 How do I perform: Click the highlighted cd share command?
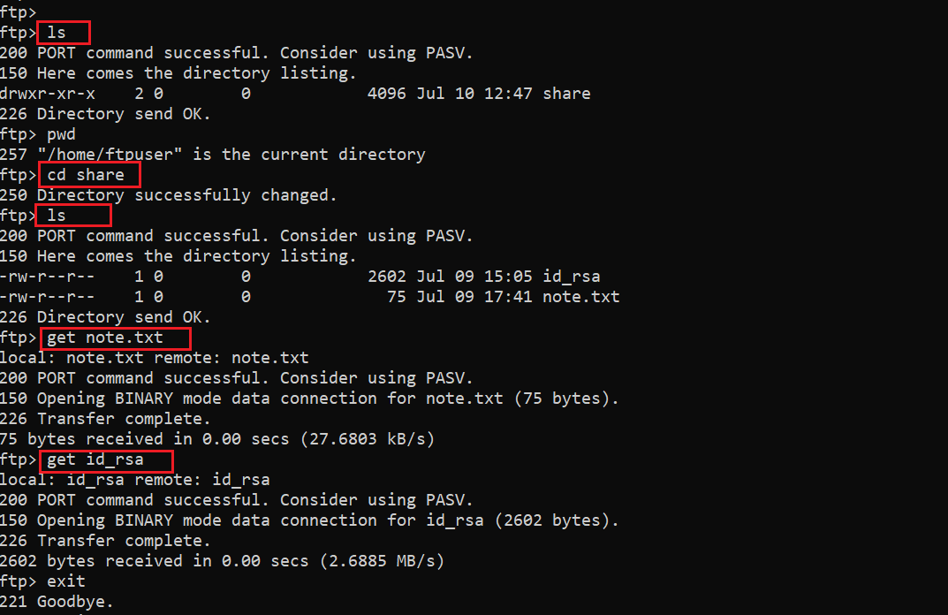point(86,175)
